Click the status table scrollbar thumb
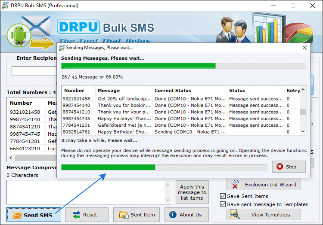323x225 pixels. click(303, 112)
